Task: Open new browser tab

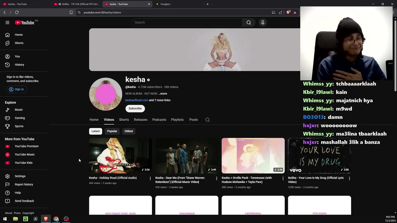Action: coord(207,4)
